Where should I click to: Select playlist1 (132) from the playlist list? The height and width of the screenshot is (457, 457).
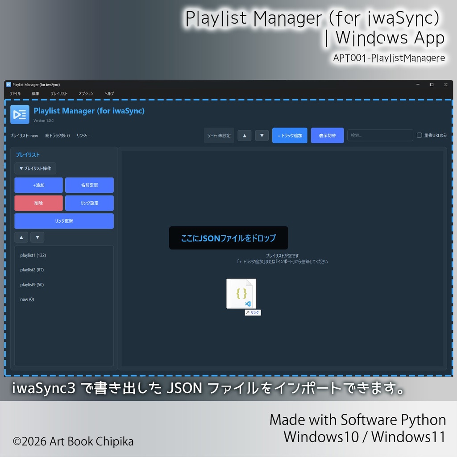click(33, 255)
